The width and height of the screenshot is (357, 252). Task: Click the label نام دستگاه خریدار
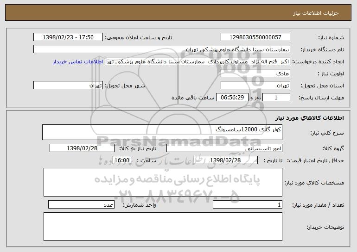(x=322, y=50)
